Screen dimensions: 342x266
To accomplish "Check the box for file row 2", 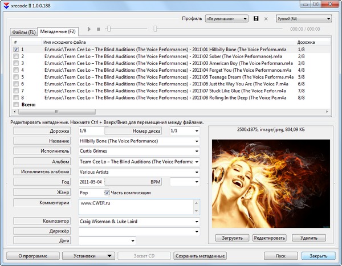I will coord(15,56).
